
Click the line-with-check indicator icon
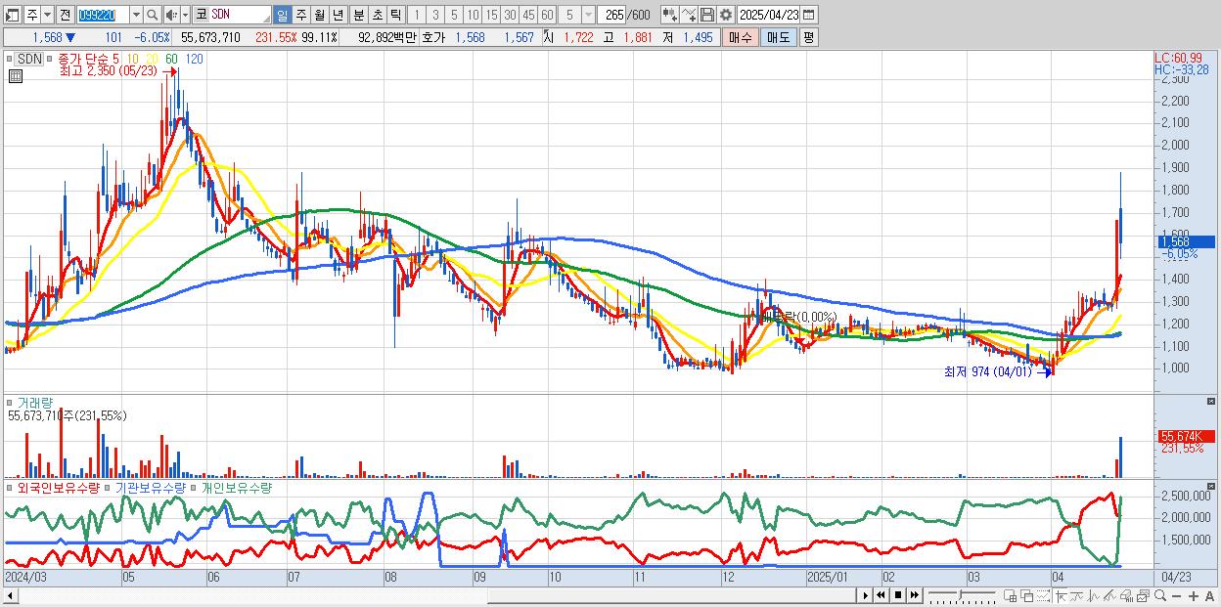click(x=689, y=15)
